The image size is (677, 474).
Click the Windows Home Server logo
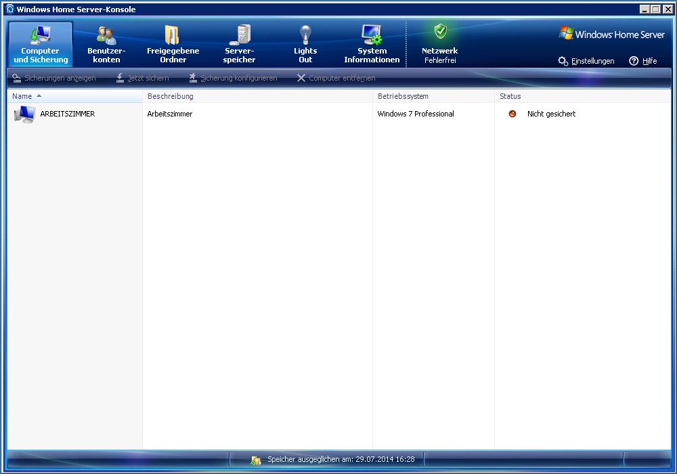click(x=611, y=34)
